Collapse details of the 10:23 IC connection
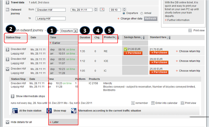 8,69
